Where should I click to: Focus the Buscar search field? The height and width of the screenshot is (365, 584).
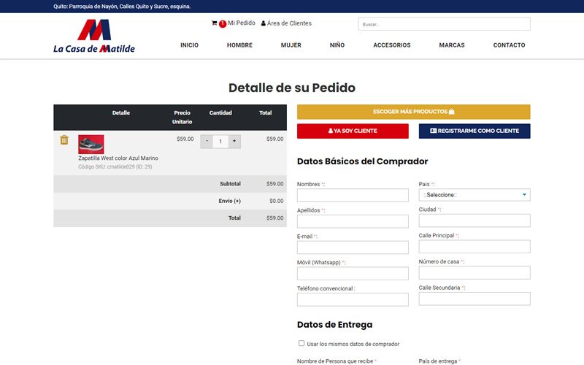point(444,24)
